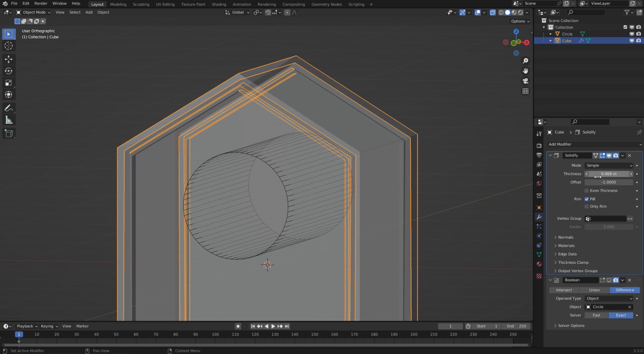644x354 pixels.
Task: Toggle camera view in viewport
Action: click(x=525, y=81)
